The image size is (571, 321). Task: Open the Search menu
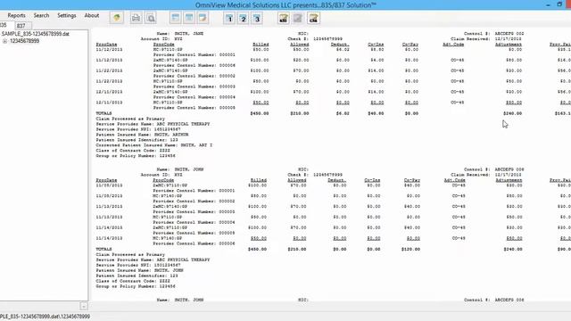pos(41,16)
